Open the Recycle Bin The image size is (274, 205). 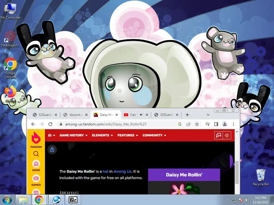click(x=261, y=177)
